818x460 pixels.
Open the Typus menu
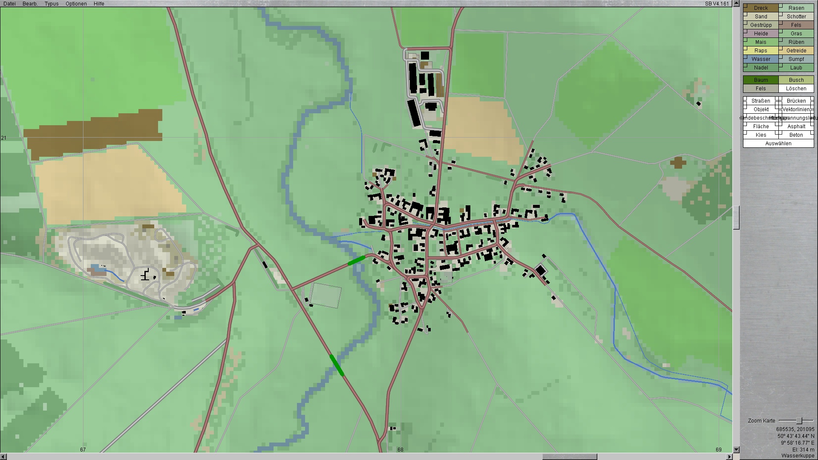52,3
